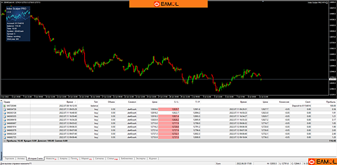Click the order icon beside 546682725
This screenshot has width=337, height=165.
point(4,137)
